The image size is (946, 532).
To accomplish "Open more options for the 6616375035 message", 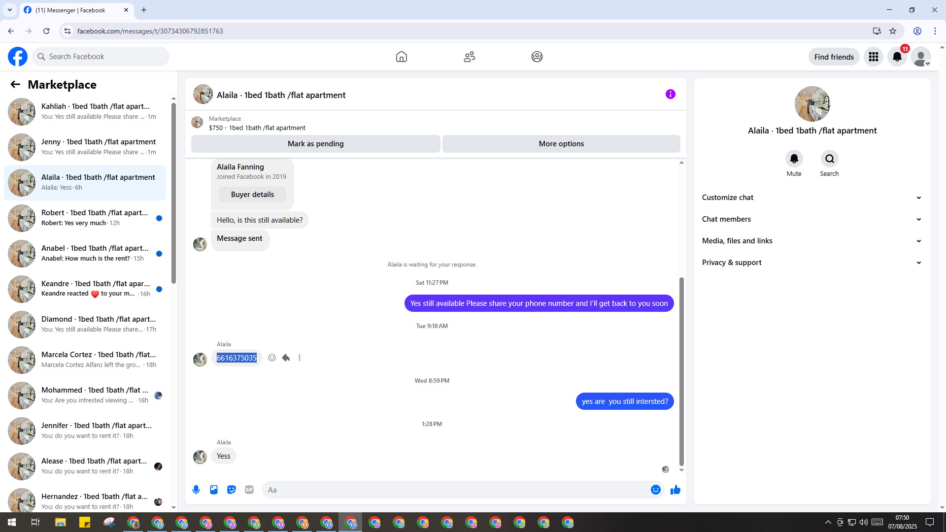I will pos(300,358).
